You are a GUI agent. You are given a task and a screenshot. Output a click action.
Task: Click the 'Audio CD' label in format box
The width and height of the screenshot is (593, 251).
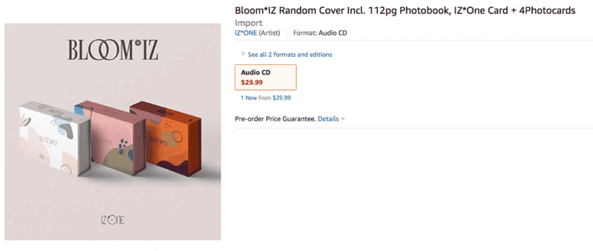point(256,72)
